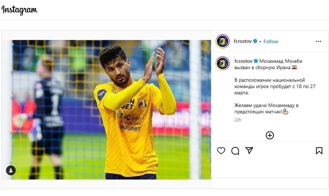
Task: Like the post with heart icon
Action: 221,151
